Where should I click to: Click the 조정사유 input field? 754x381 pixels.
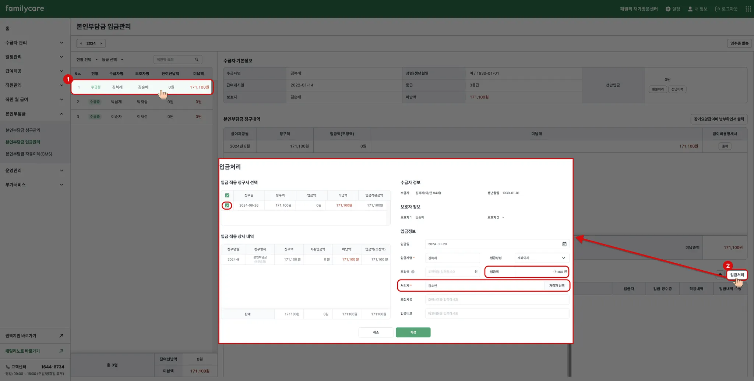point(497,300)
